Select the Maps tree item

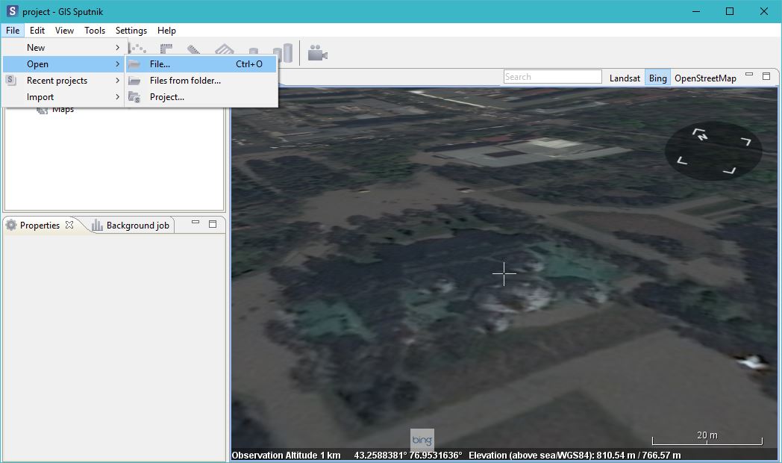pyautogui.click(x=63, y=109)
